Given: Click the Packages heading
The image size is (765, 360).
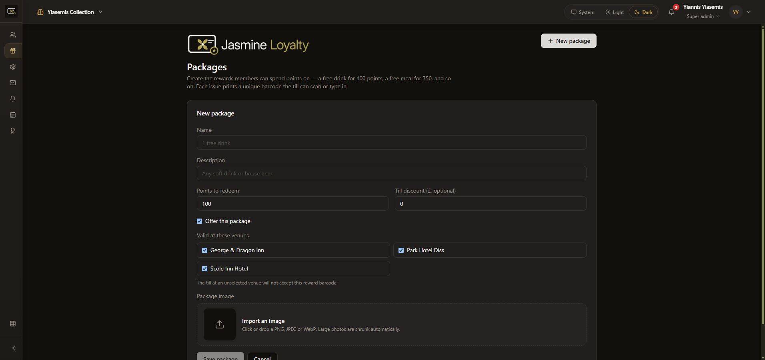Looking at the screenshot, I should pos(207,67).
